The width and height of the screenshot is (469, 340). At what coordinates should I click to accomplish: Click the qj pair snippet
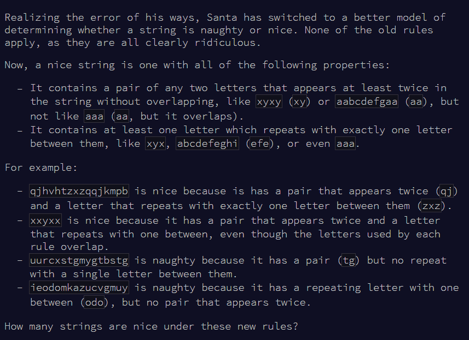click(x=448, y=191)
